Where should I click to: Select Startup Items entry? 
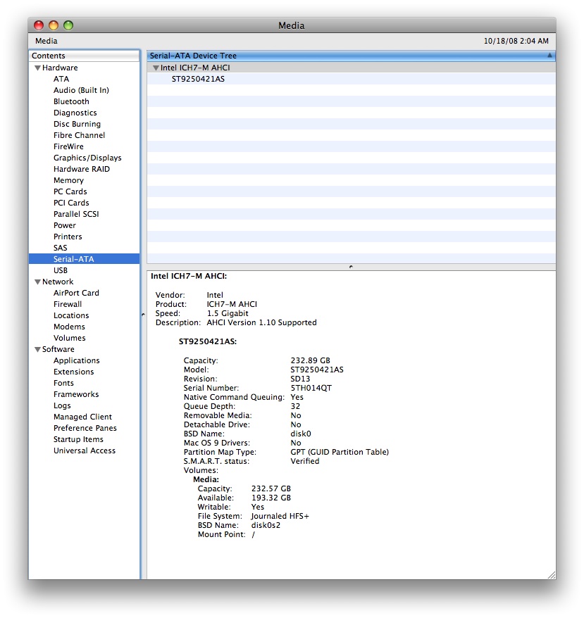point(78,439)
